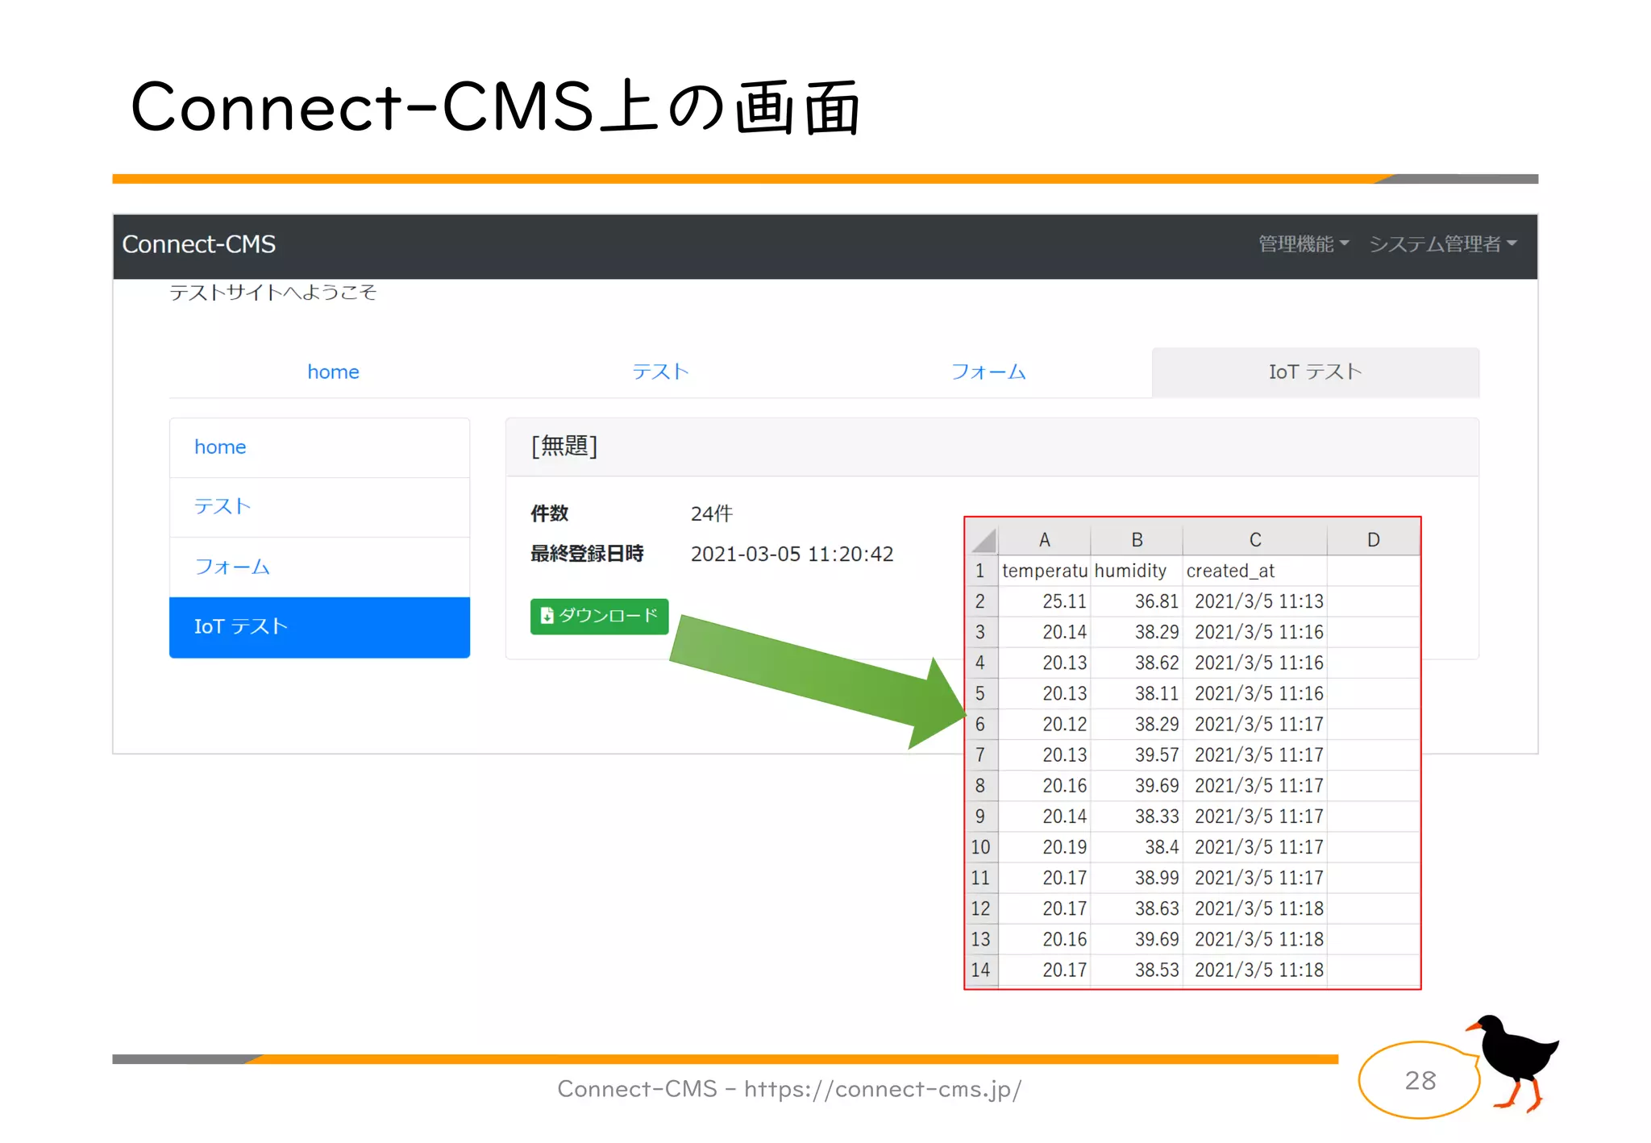The image size is (1651, 1143).
Task: Click the humidity header cell
Action: pos(1137,571)
